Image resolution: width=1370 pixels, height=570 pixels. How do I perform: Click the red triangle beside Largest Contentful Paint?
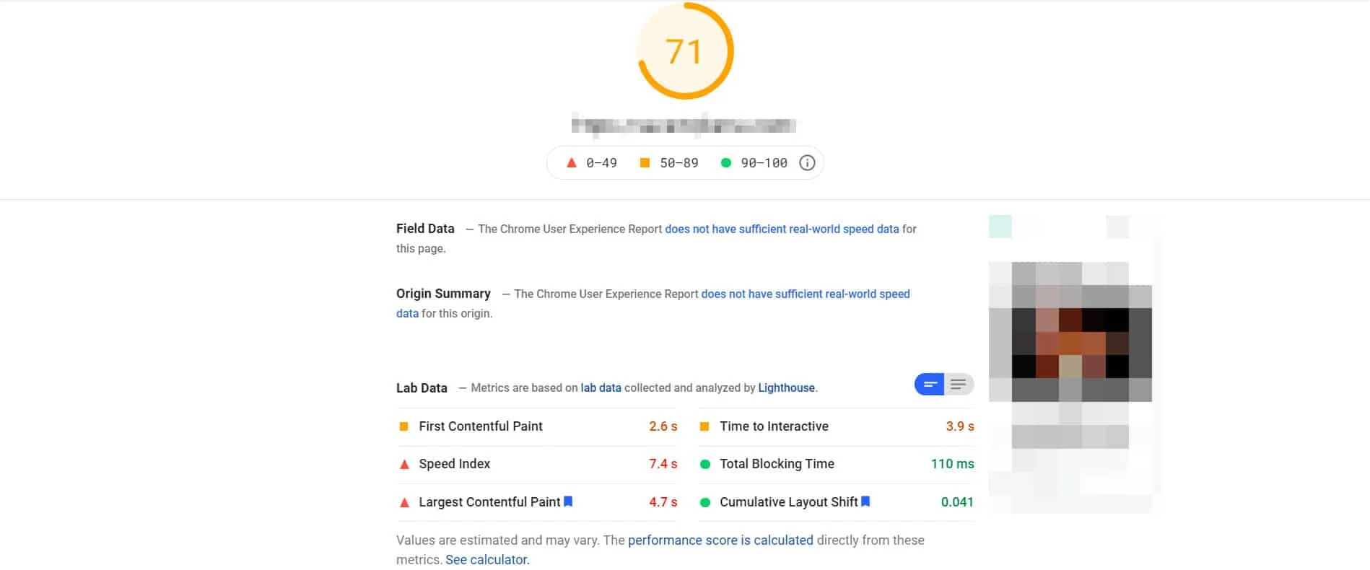[404, 502]
